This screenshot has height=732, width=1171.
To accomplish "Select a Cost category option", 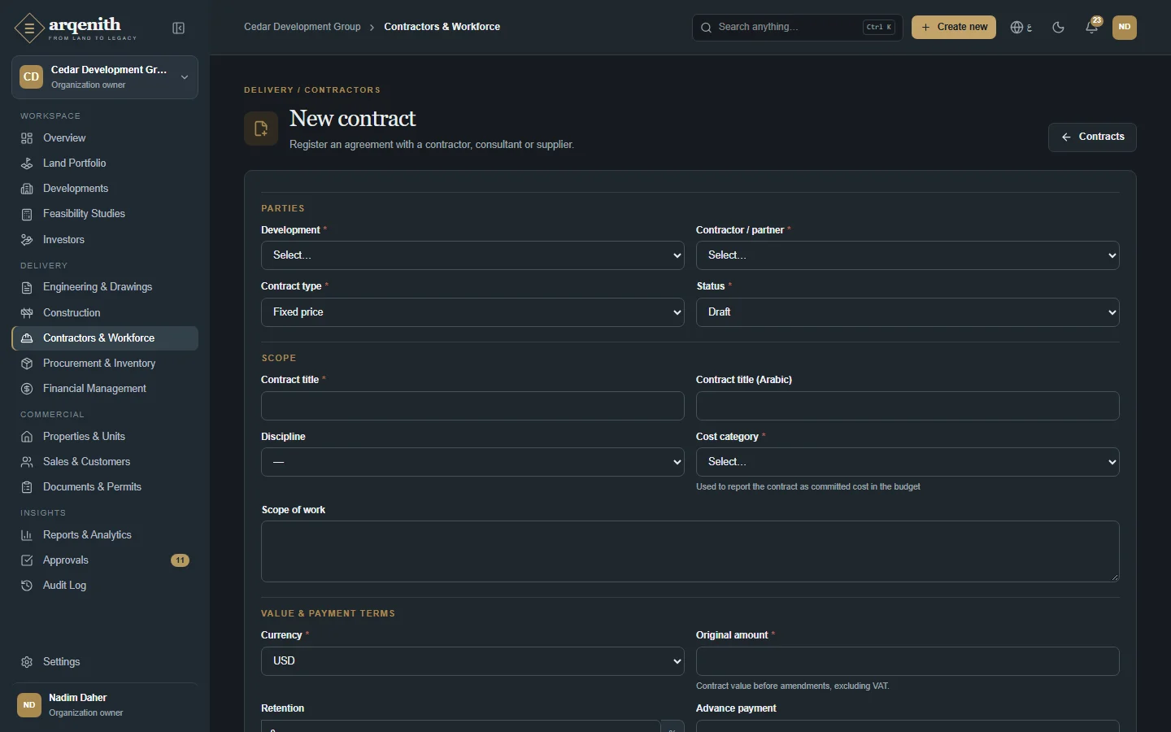I will click(908, 462).
